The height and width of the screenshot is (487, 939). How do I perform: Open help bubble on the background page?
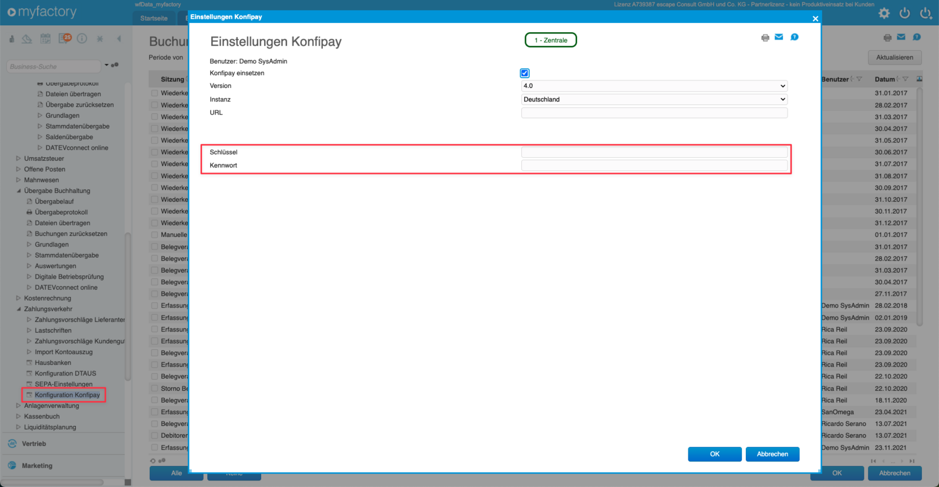[x=916, y=37]
